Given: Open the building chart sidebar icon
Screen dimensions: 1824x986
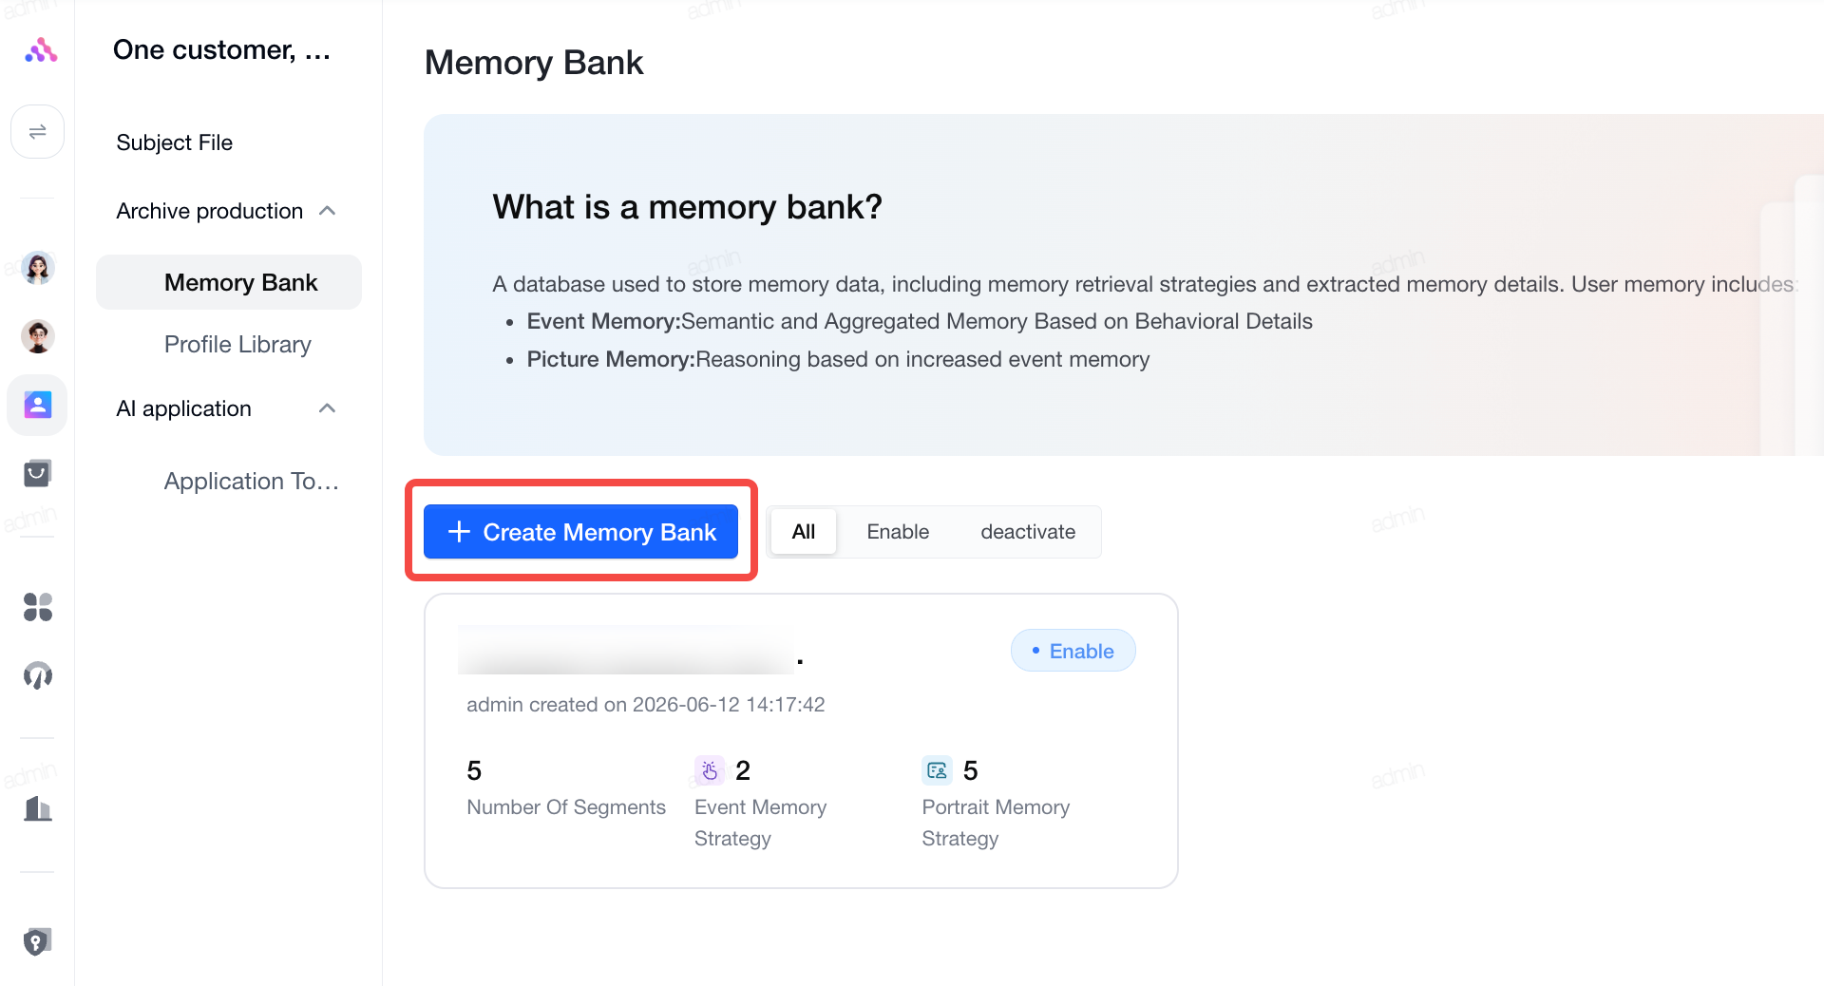Looking at the screenshot, I should point(38,809).
